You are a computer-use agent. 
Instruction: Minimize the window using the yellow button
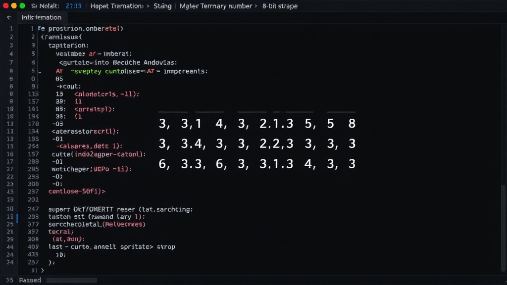(14, 6)
